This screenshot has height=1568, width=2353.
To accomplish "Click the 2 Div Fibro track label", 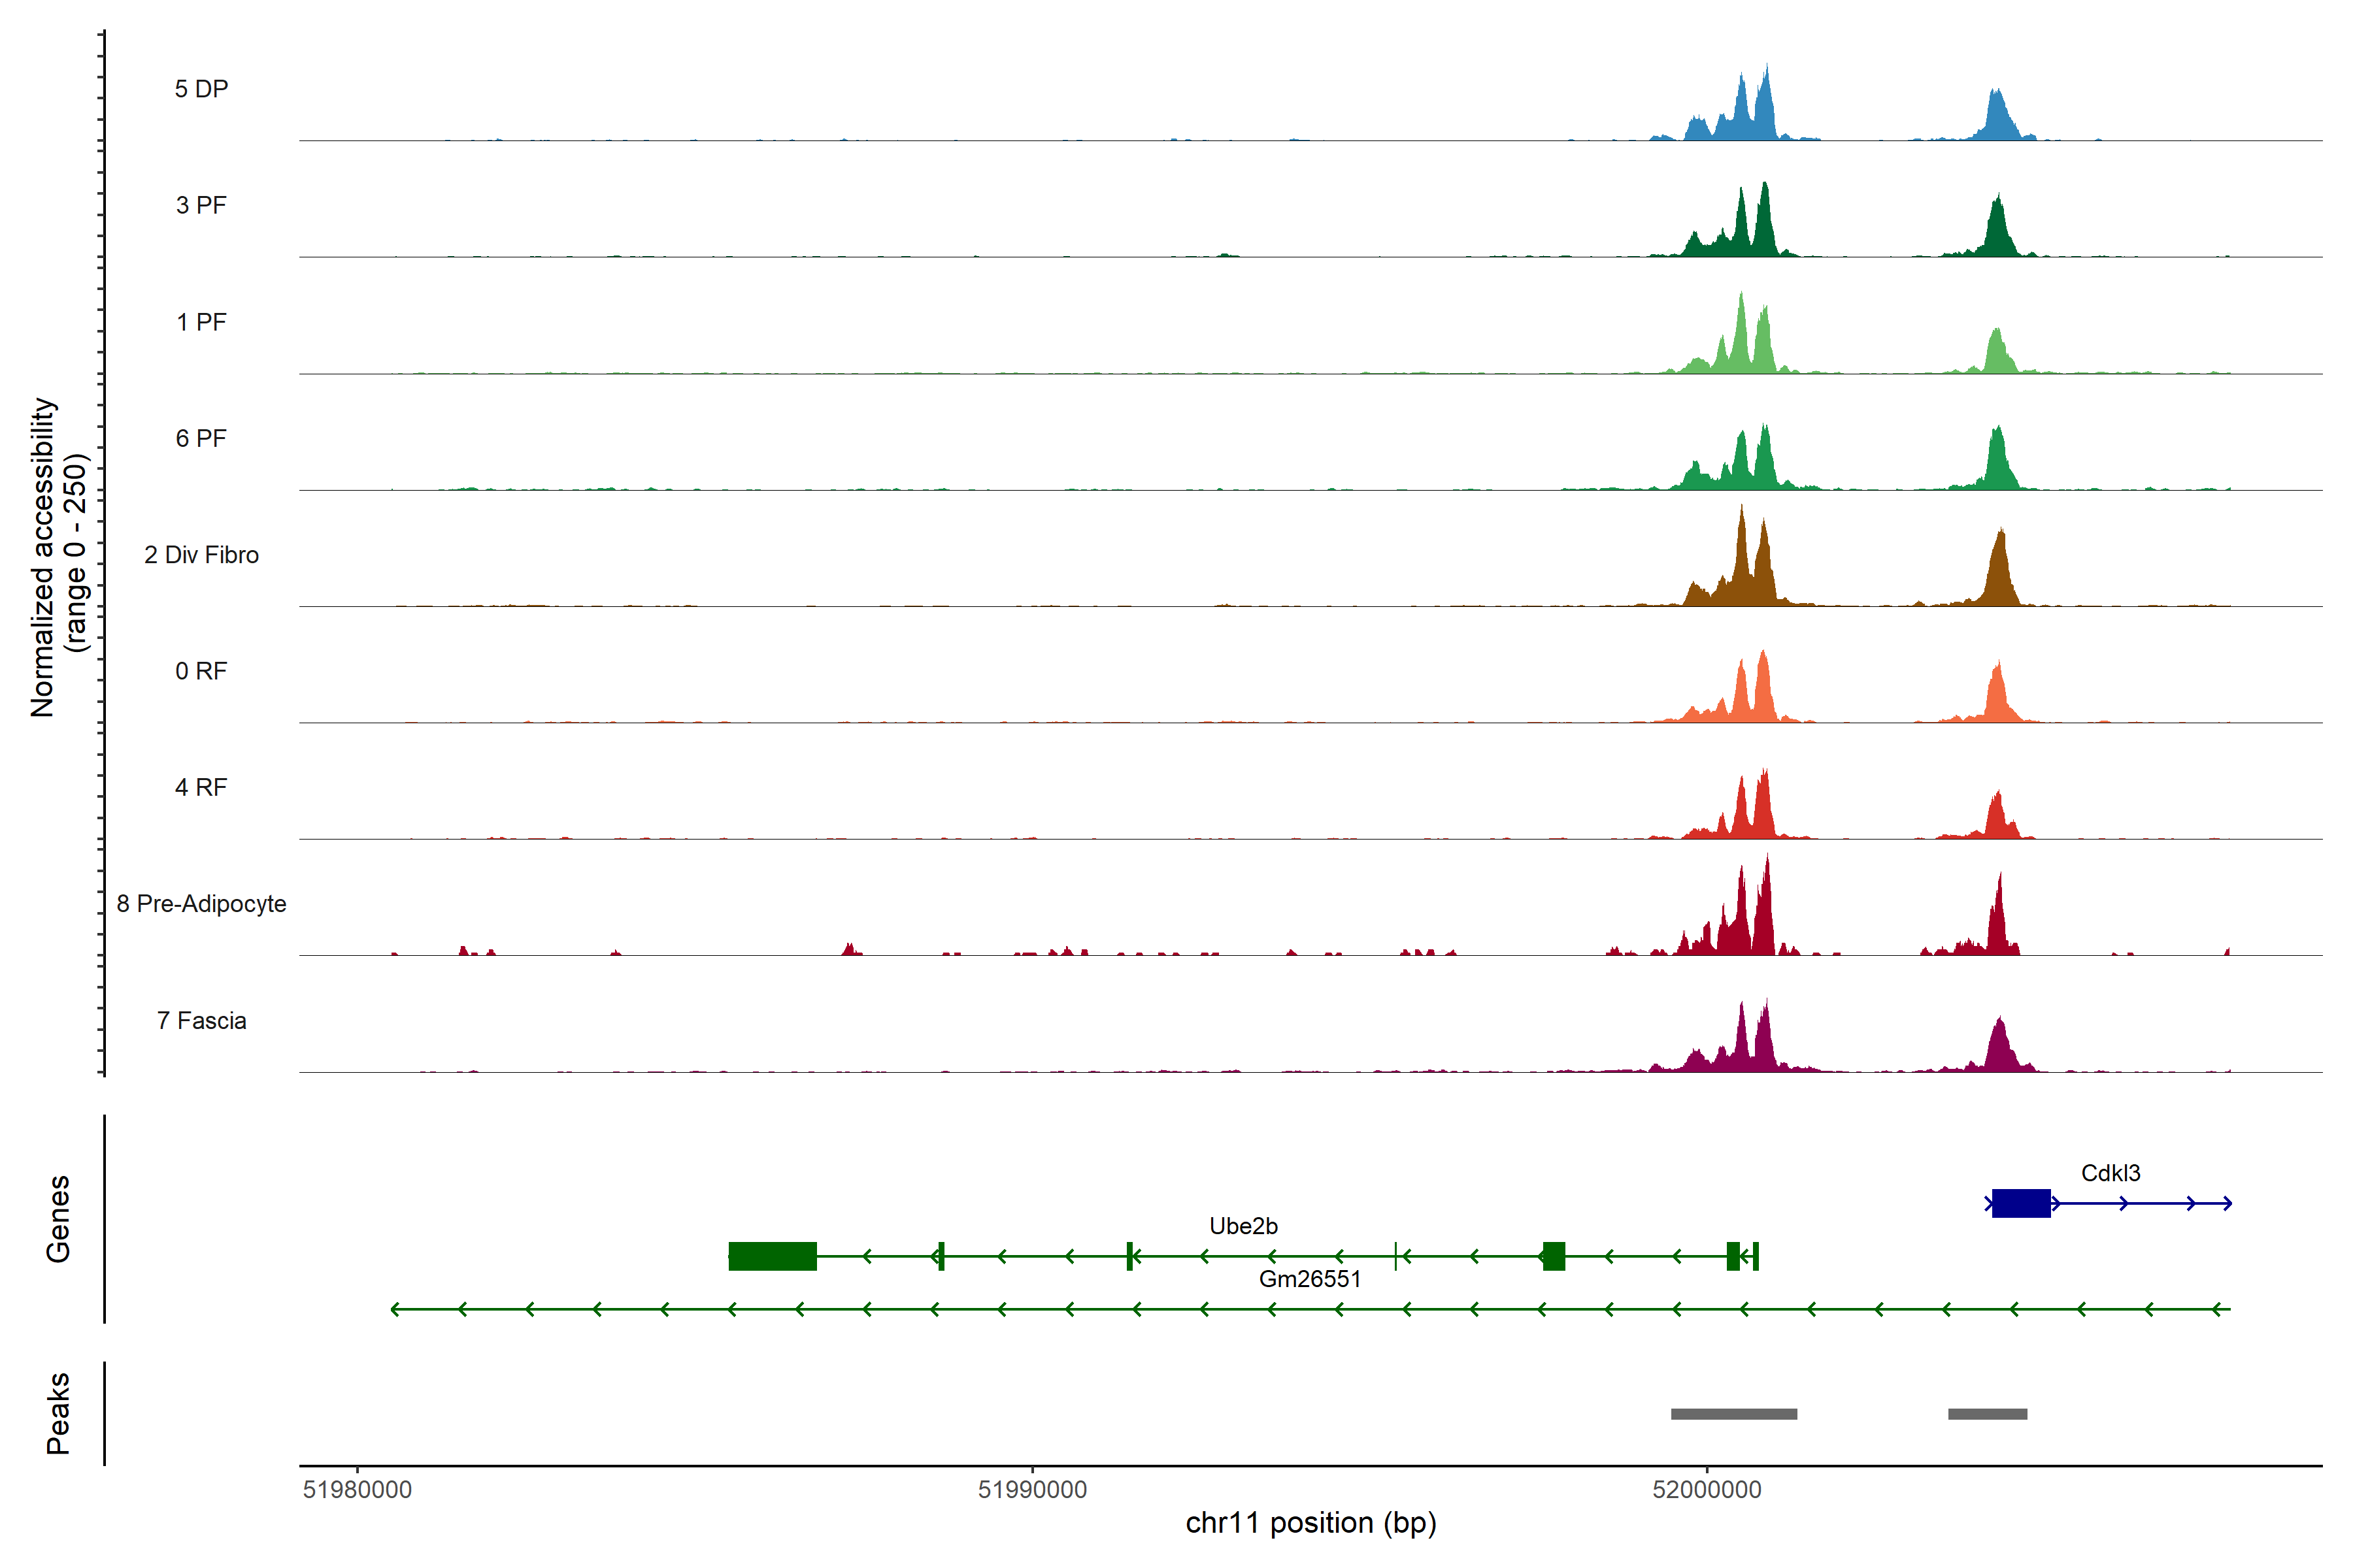I will tap(201, 555).
